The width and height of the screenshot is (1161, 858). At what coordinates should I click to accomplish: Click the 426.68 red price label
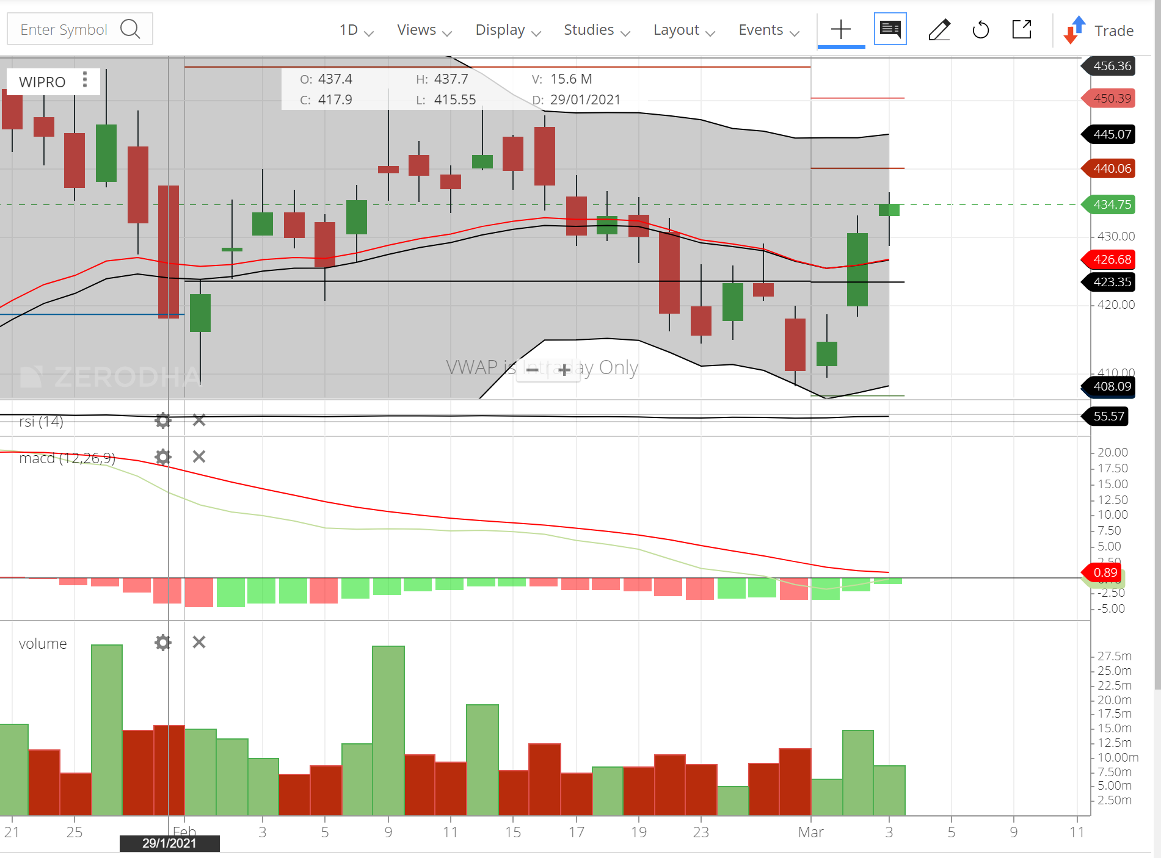tap(1108, 259)
